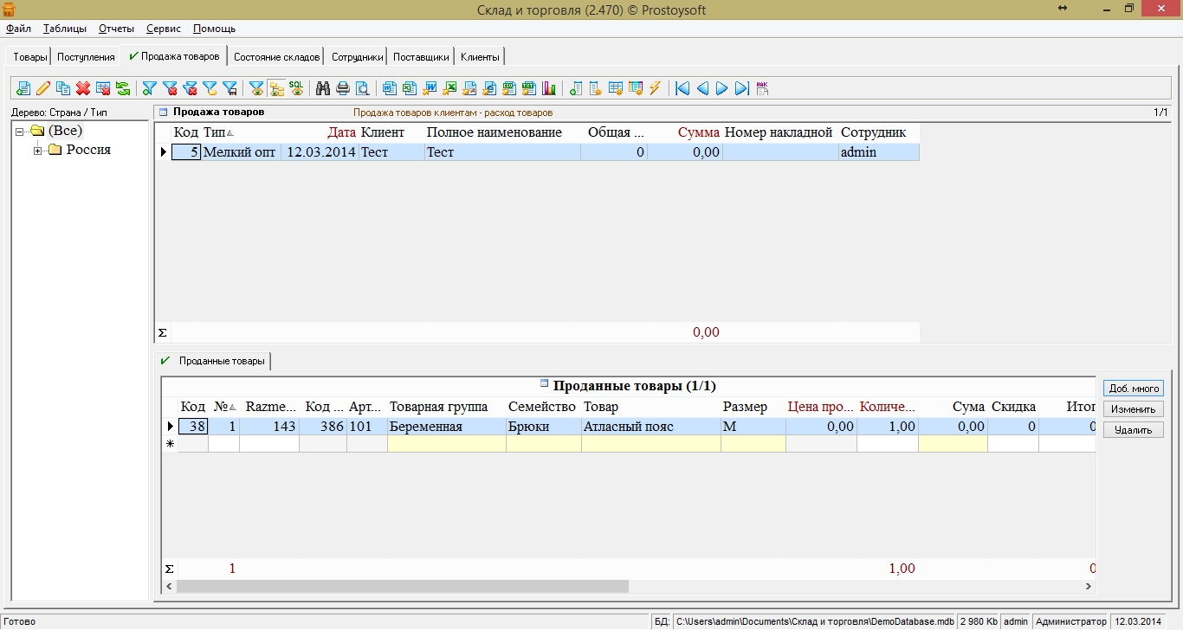Click the tree view toggle icon
Image resolution: width=1183 pixels, height=630 pixels.
(276, 88)
